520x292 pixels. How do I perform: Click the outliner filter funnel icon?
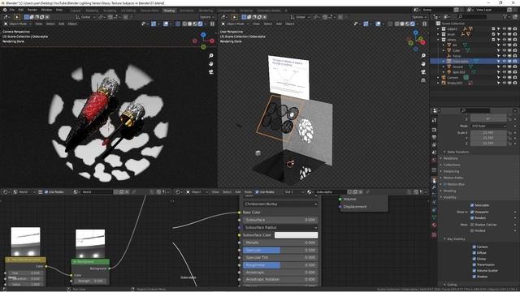click(505, 16)
